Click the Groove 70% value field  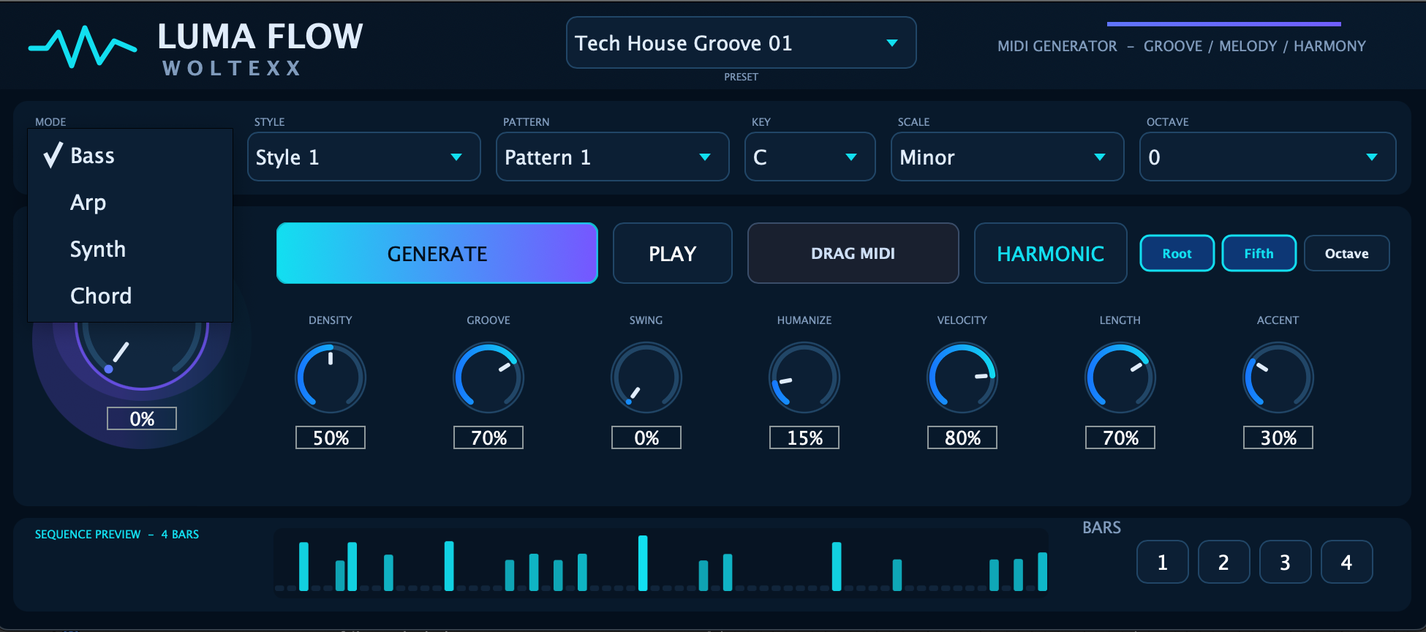tap(488, 437)
